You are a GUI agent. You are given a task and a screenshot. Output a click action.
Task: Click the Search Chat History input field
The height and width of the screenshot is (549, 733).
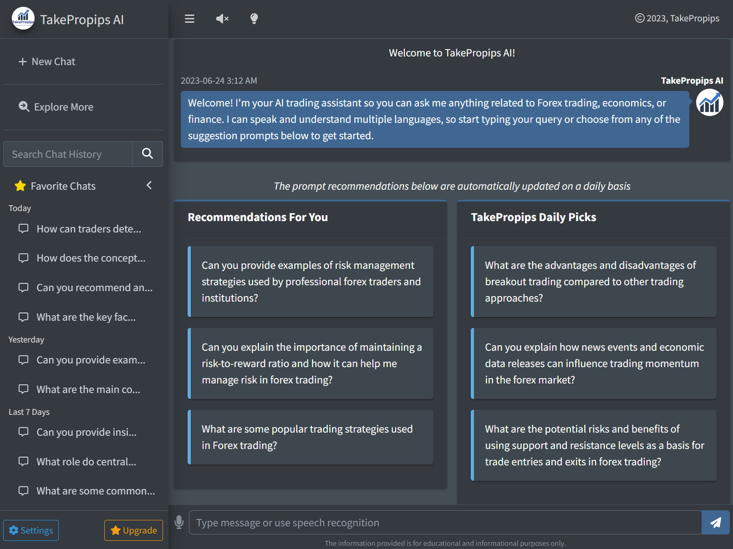[68, 154]
